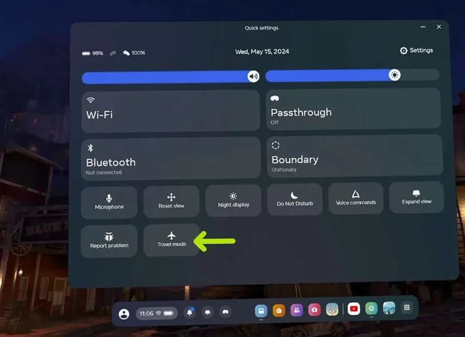Open the 11:06 clock status pill

[156, 314]
